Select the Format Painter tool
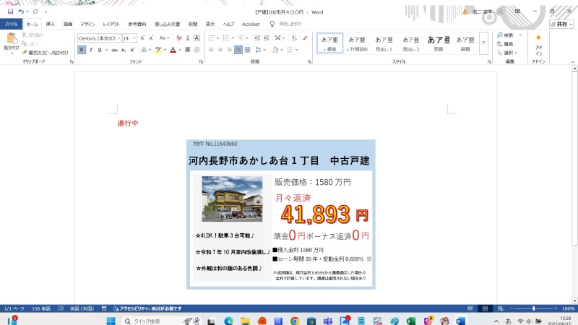This screenshot has width=578, height=325. [45, 53]
